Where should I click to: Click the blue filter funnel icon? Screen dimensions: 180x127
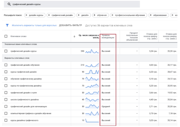[7, 25]
